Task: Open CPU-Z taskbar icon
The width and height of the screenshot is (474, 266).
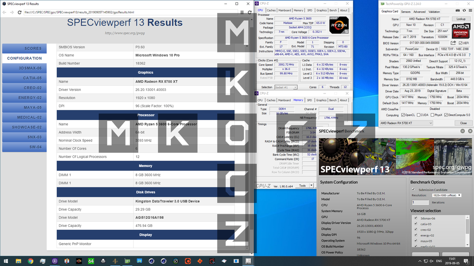Action: 55,261
